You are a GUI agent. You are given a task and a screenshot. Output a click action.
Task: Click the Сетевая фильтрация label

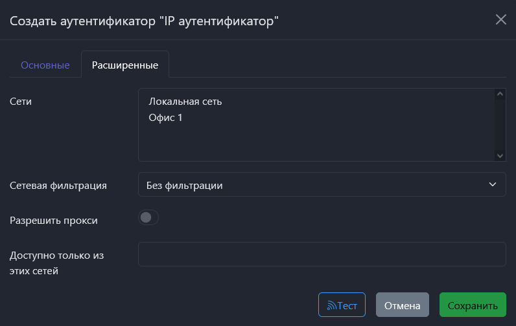pos(58,186)
